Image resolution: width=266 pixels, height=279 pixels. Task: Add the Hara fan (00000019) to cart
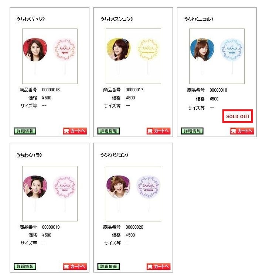click(x=75, y=266)
